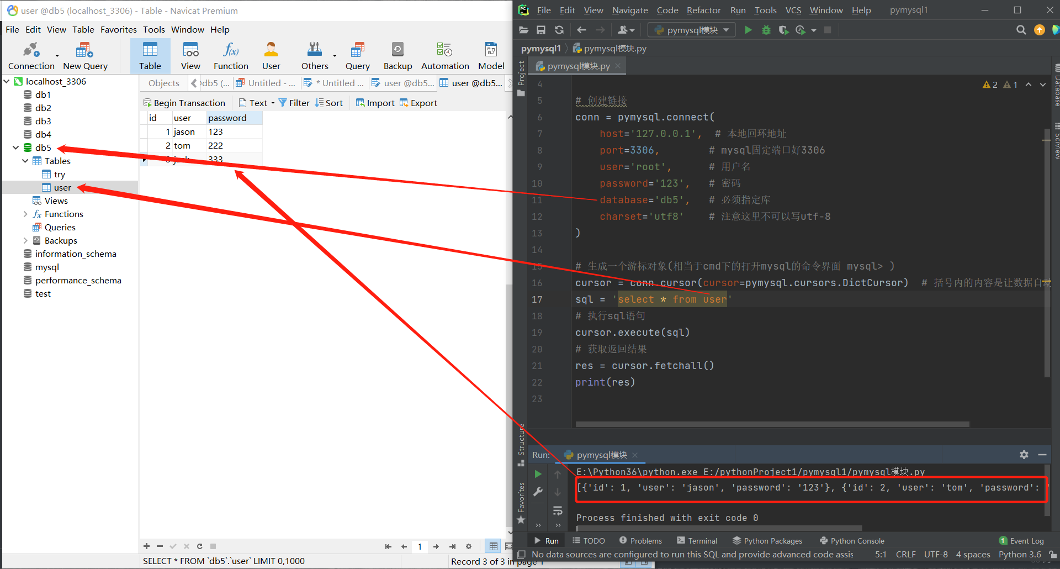Click the wrench icon in Run panel

point(538,492)
